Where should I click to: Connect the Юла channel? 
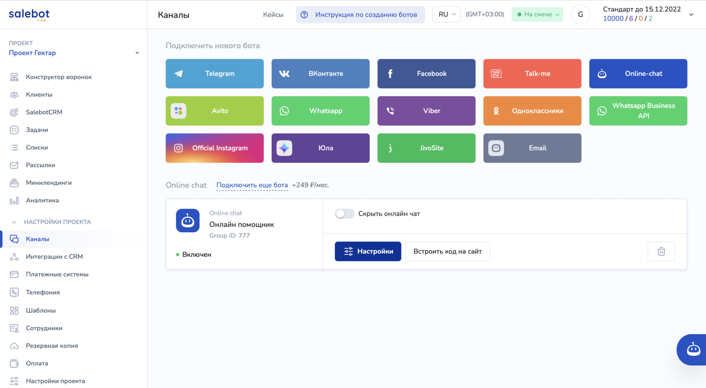coord(321,148)
